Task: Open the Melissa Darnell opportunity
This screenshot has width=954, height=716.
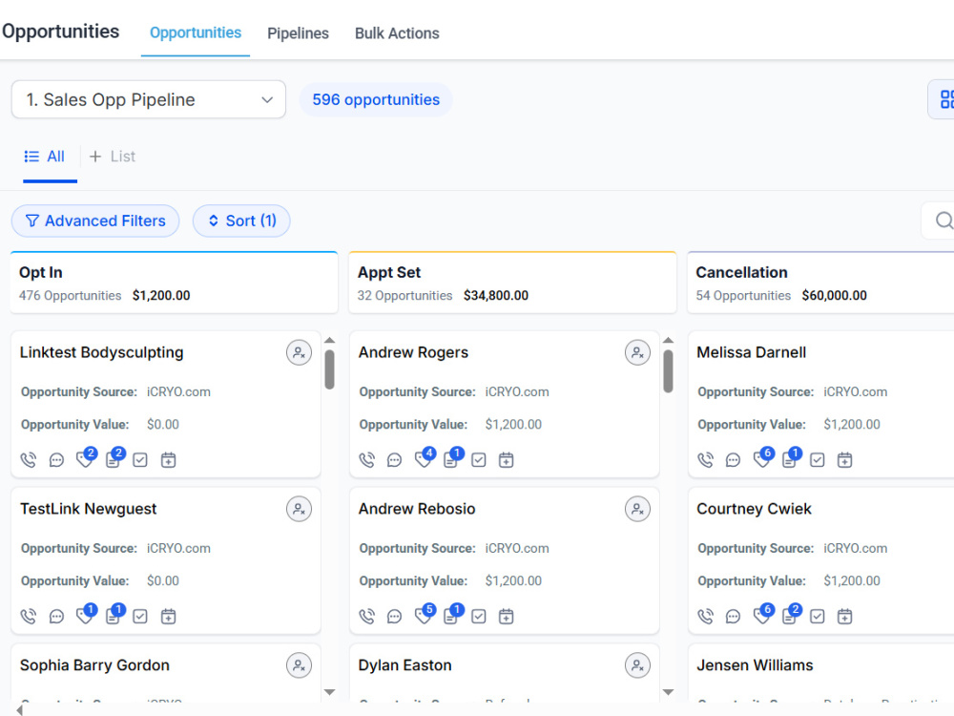Action: (x=752, y=352)
